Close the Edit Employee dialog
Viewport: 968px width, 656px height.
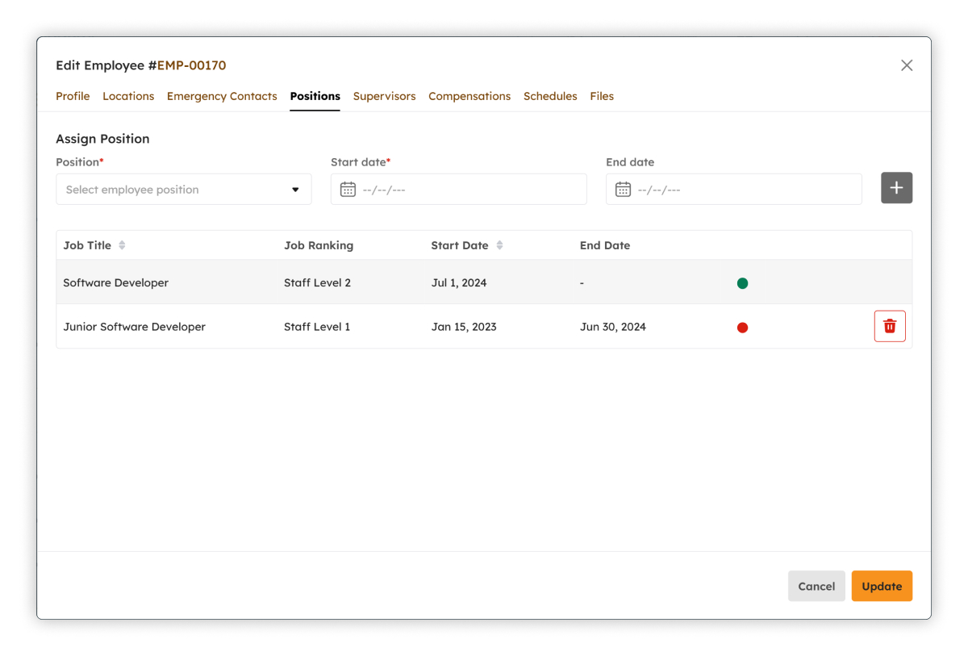click(907, 65)
